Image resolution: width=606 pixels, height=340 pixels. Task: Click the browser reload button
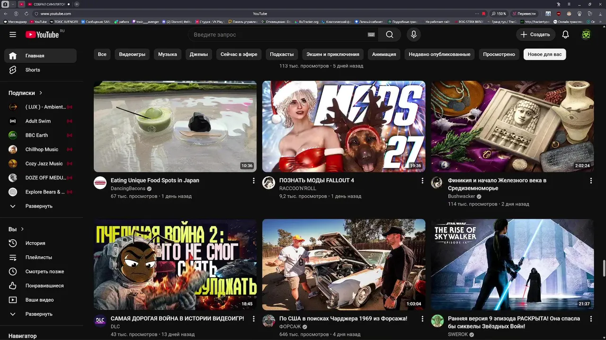click(26, 14)
